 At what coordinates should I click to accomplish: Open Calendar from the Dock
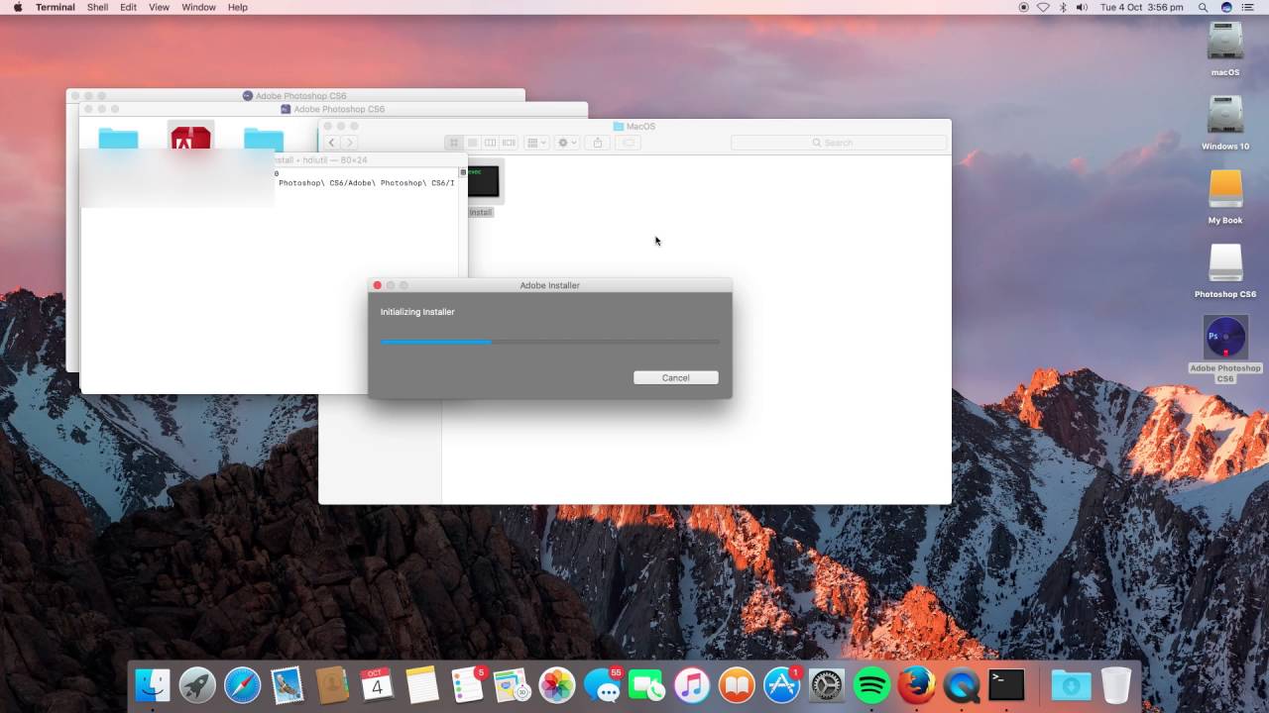(x=377, y=685)
